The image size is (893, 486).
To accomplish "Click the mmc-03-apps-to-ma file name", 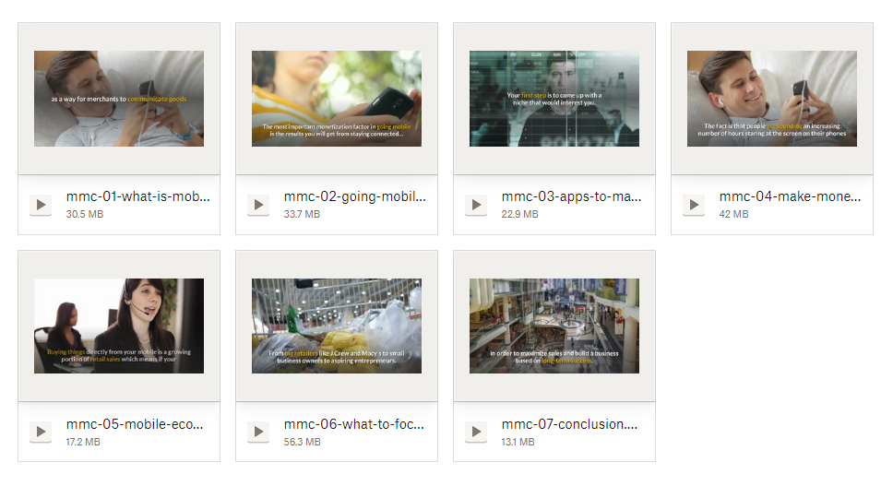I will pos(571,197).
